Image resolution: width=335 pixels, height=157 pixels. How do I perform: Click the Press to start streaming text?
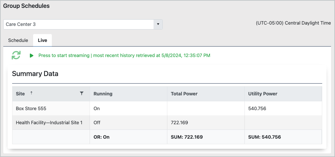pyautogui.click(x=64, y=55)
